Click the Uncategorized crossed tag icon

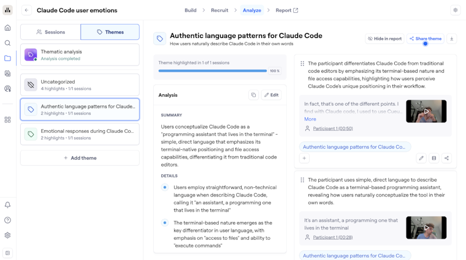tap(31, 85)
